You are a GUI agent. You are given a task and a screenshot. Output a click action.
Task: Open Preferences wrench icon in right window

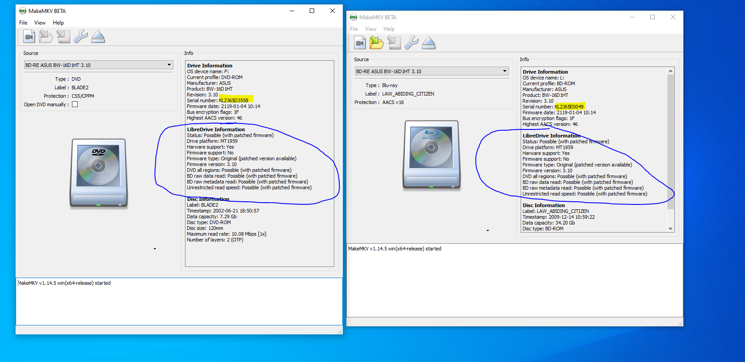(x=411, y=43)
